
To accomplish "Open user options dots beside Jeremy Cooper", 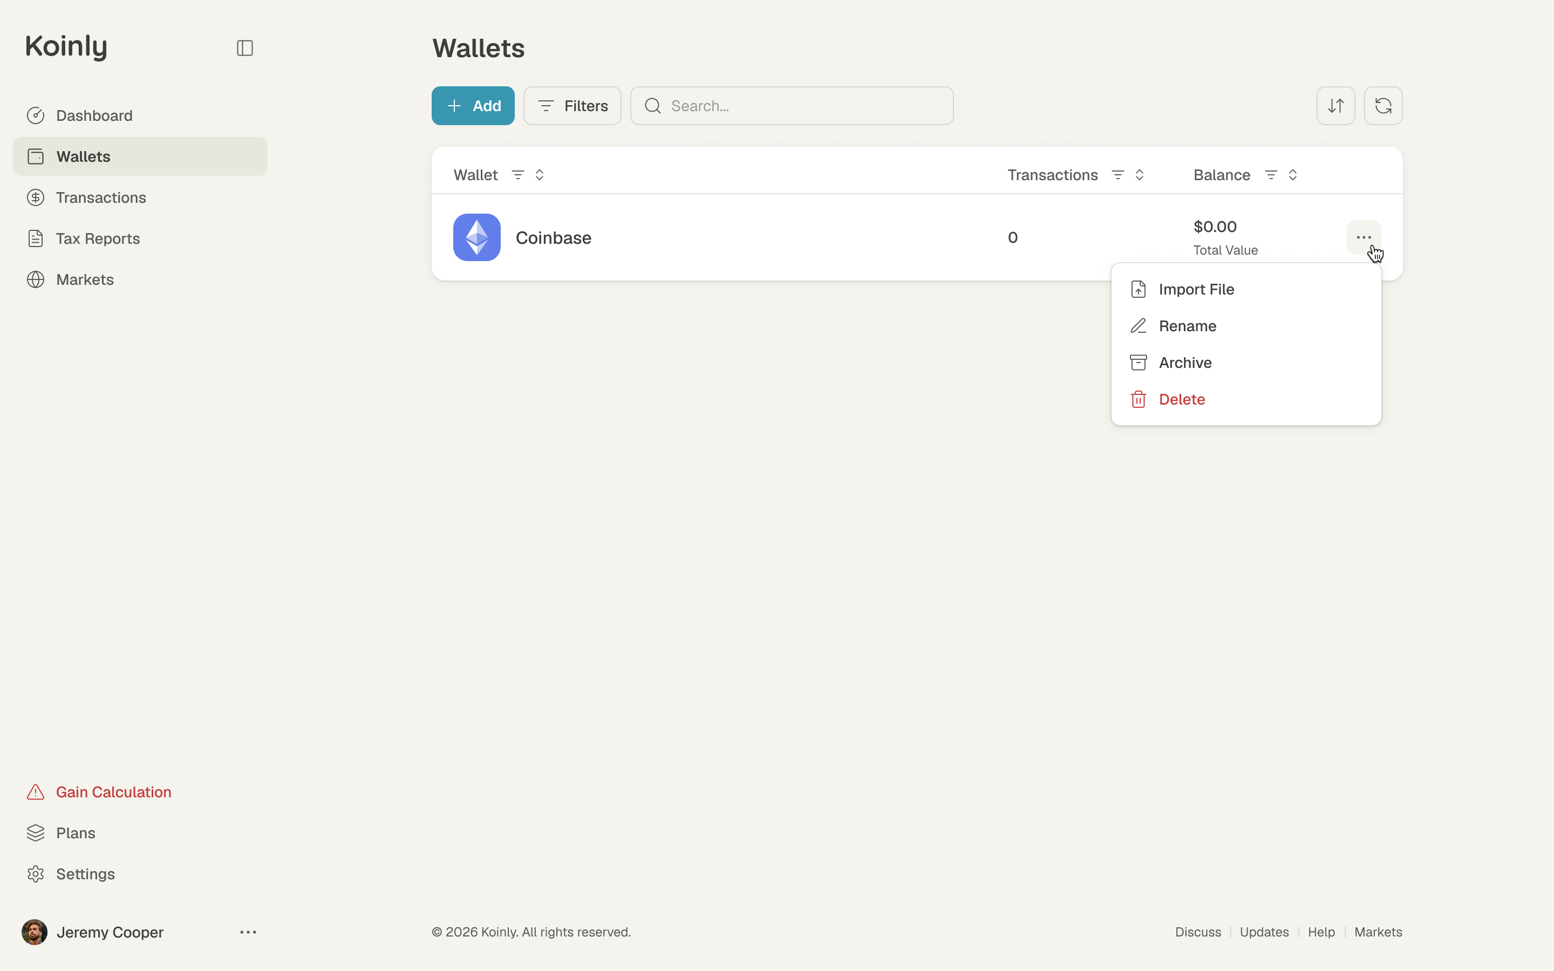I will pos(248,932).
